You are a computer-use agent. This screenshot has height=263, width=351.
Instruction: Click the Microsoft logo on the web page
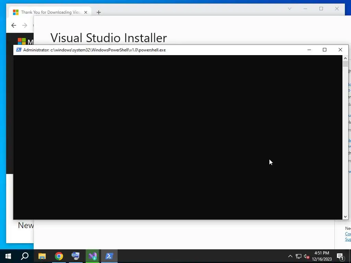pos(22,41)
